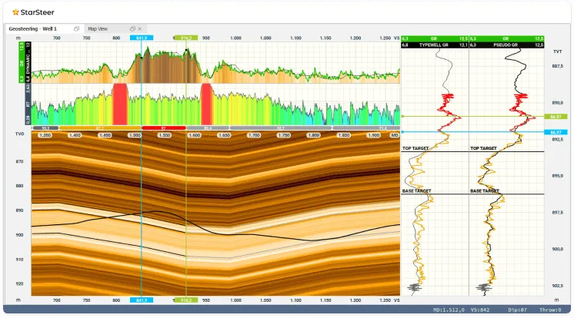Click TOP TARGET label in Pseudo GR track
This screenshot has height=318, width=574.
(483, 148)
